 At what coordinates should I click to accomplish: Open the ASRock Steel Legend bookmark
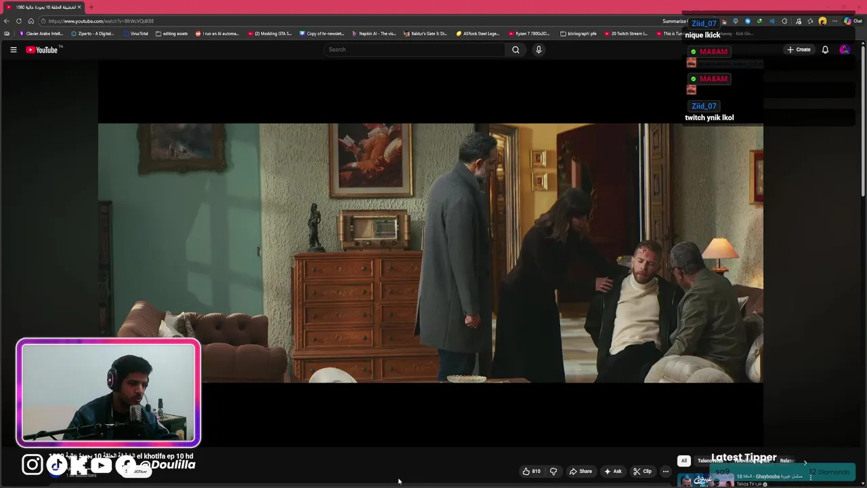coord(478,33)
